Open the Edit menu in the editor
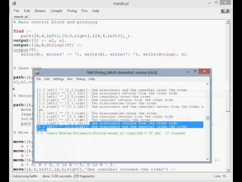 [x=27, y=11]
